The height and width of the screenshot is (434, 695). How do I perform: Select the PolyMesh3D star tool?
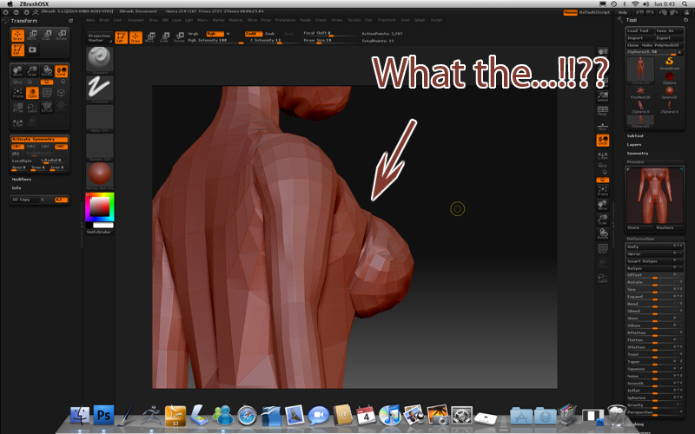tap(640, 93)
